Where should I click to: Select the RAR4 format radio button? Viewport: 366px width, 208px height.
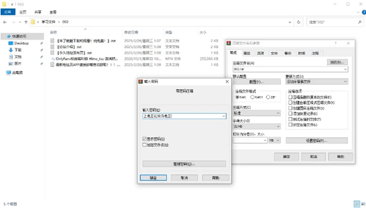252,97
